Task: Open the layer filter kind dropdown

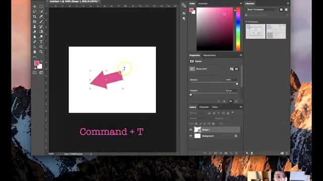Action: tap(197, 113)
